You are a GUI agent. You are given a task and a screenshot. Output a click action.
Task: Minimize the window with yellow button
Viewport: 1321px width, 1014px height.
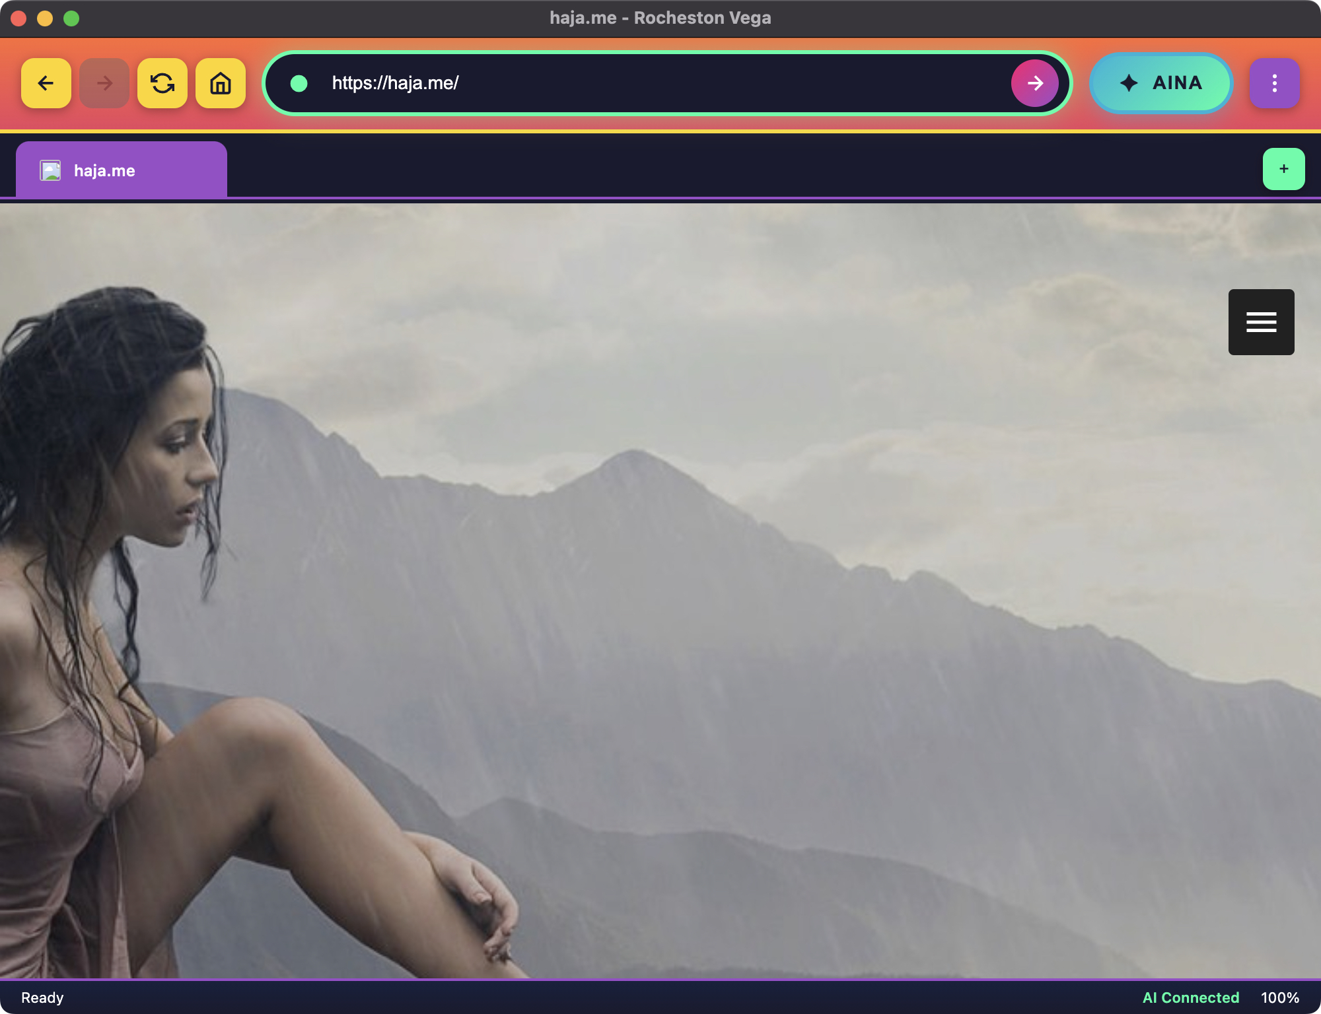45,18
